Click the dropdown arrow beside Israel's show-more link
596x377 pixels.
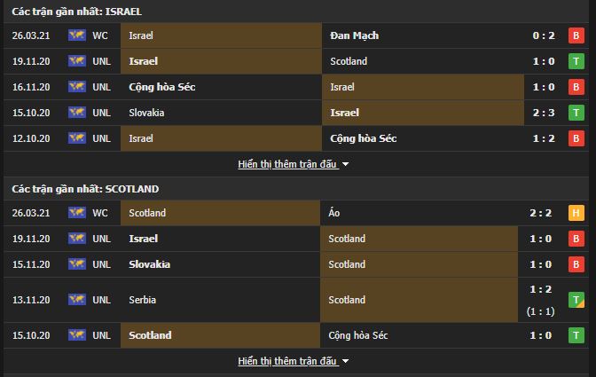pyautogui.click(x=346, y=164)
